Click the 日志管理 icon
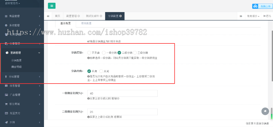Screen dimensions: 273x127 (6, 86)
